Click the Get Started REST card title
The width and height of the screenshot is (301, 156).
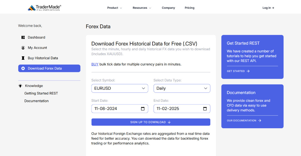point(243,43)
